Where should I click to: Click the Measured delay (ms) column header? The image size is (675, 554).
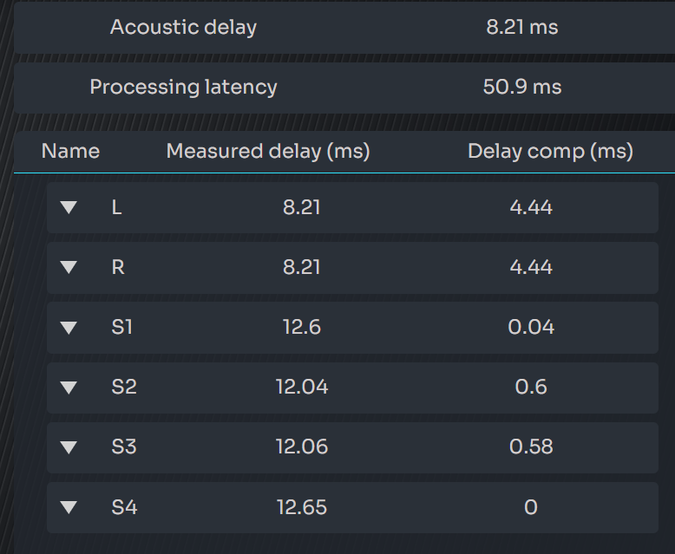tap(268, 152)
